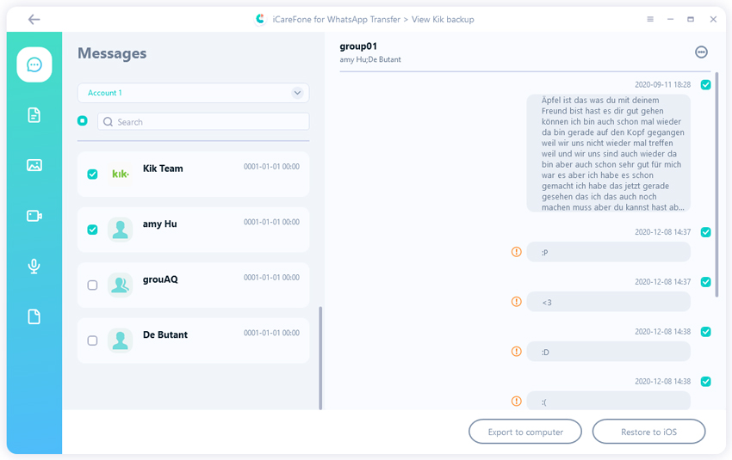Screen dimensions: 732x460
Task: Click the Messages heading
Action: pos(112,53)
